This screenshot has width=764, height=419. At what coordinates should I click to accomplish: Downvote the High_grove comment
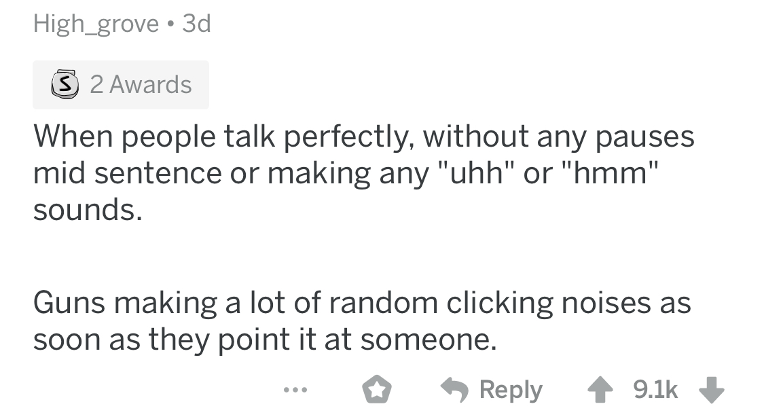pyautogui.click(x=712, y=390)
